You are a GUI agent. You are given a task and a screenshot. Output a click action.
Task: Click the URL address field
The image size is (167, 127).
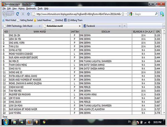click(78, 14)
